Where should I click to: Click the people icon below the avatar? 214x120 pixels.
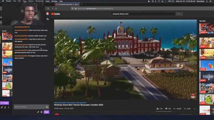pyautogui.click(x=47, y=19)
